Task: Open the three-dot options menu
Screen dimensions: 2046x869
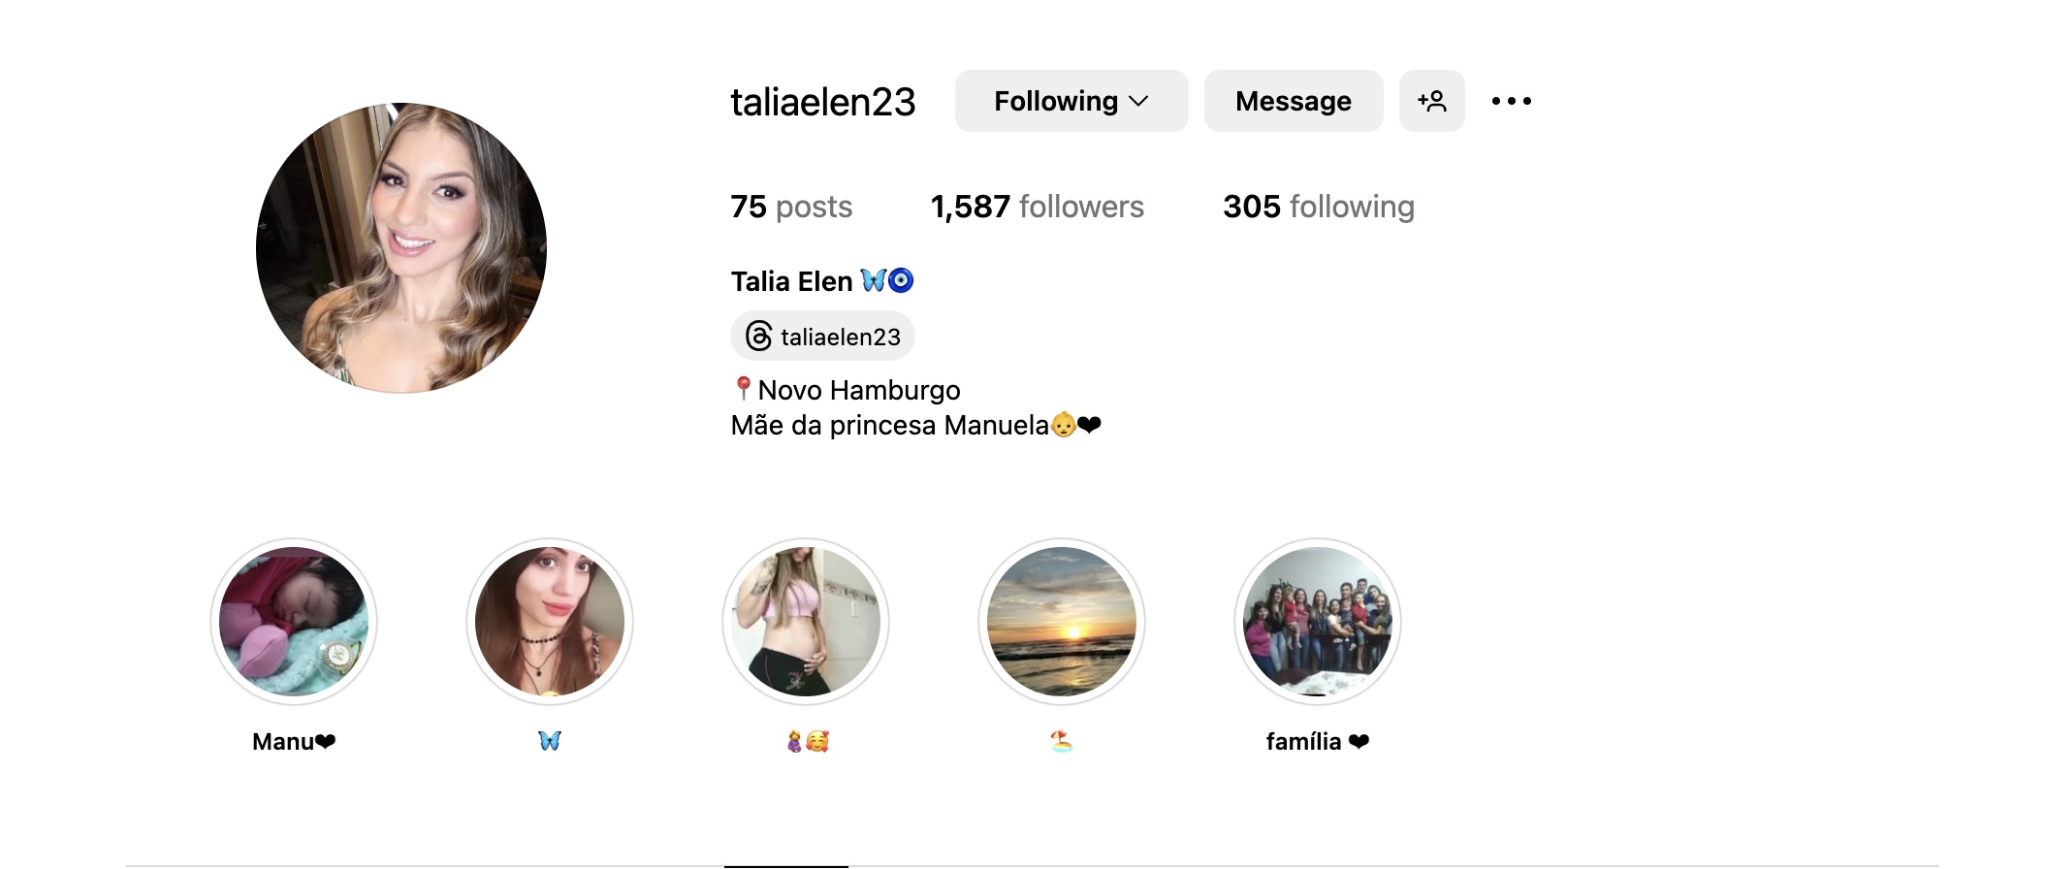Action: (x=1511, y=101)
